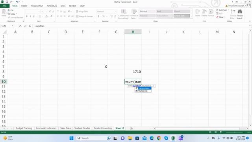Click the Accounting dollar format icon
The height and width of the screenshot is (142, 252).
click(x=98, y=16)
